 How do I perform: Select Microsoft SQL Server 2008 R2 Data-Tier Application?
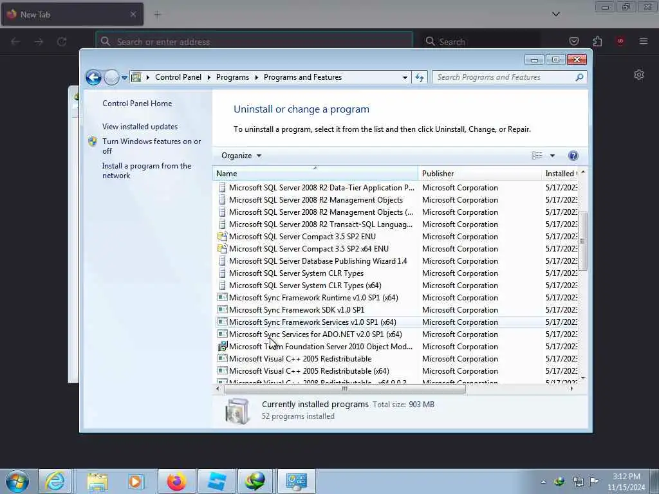point(322,188)
